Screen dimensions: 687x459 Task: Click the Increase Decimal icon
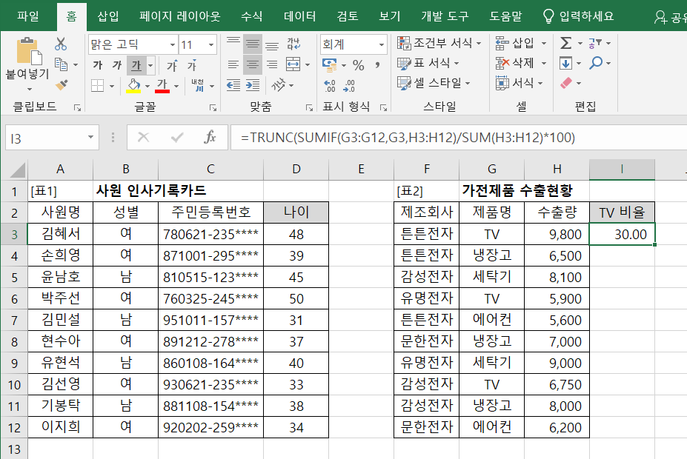pyautogui.click(x=330, y=85)
